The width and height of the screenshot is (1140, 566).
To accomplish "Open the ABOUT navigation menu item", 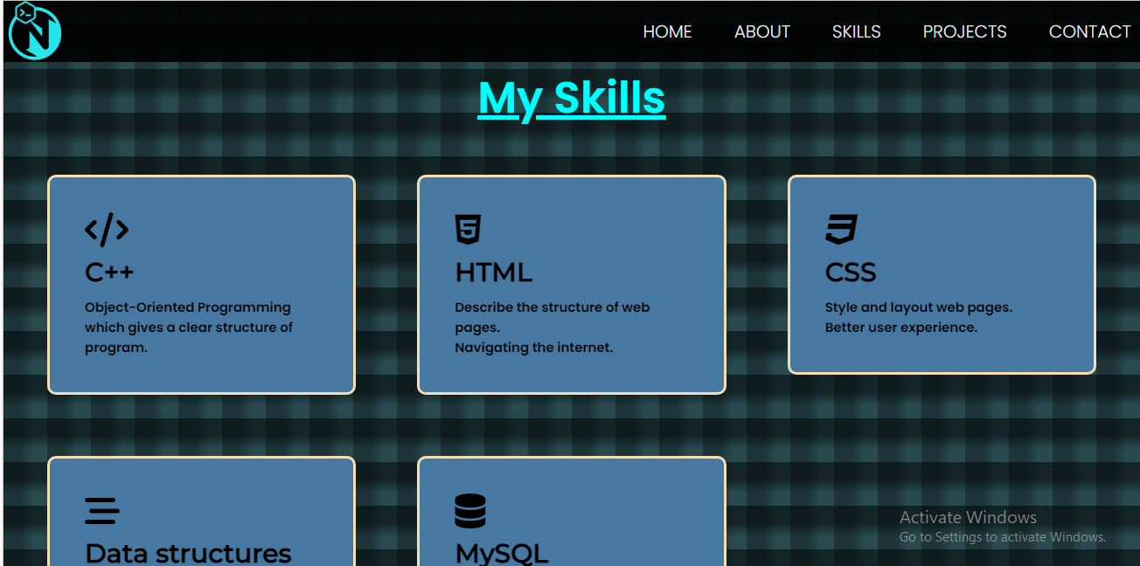I will coord(761,31).
